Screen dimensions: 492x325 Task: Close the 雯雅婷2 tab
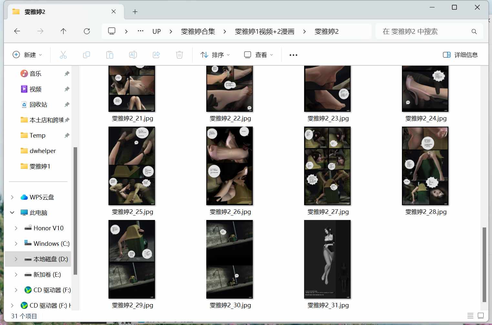click(x=114, y=12)
